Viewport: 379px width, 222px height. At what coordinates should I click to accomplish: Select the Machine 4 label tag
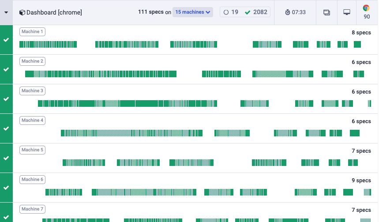point(33,120)
